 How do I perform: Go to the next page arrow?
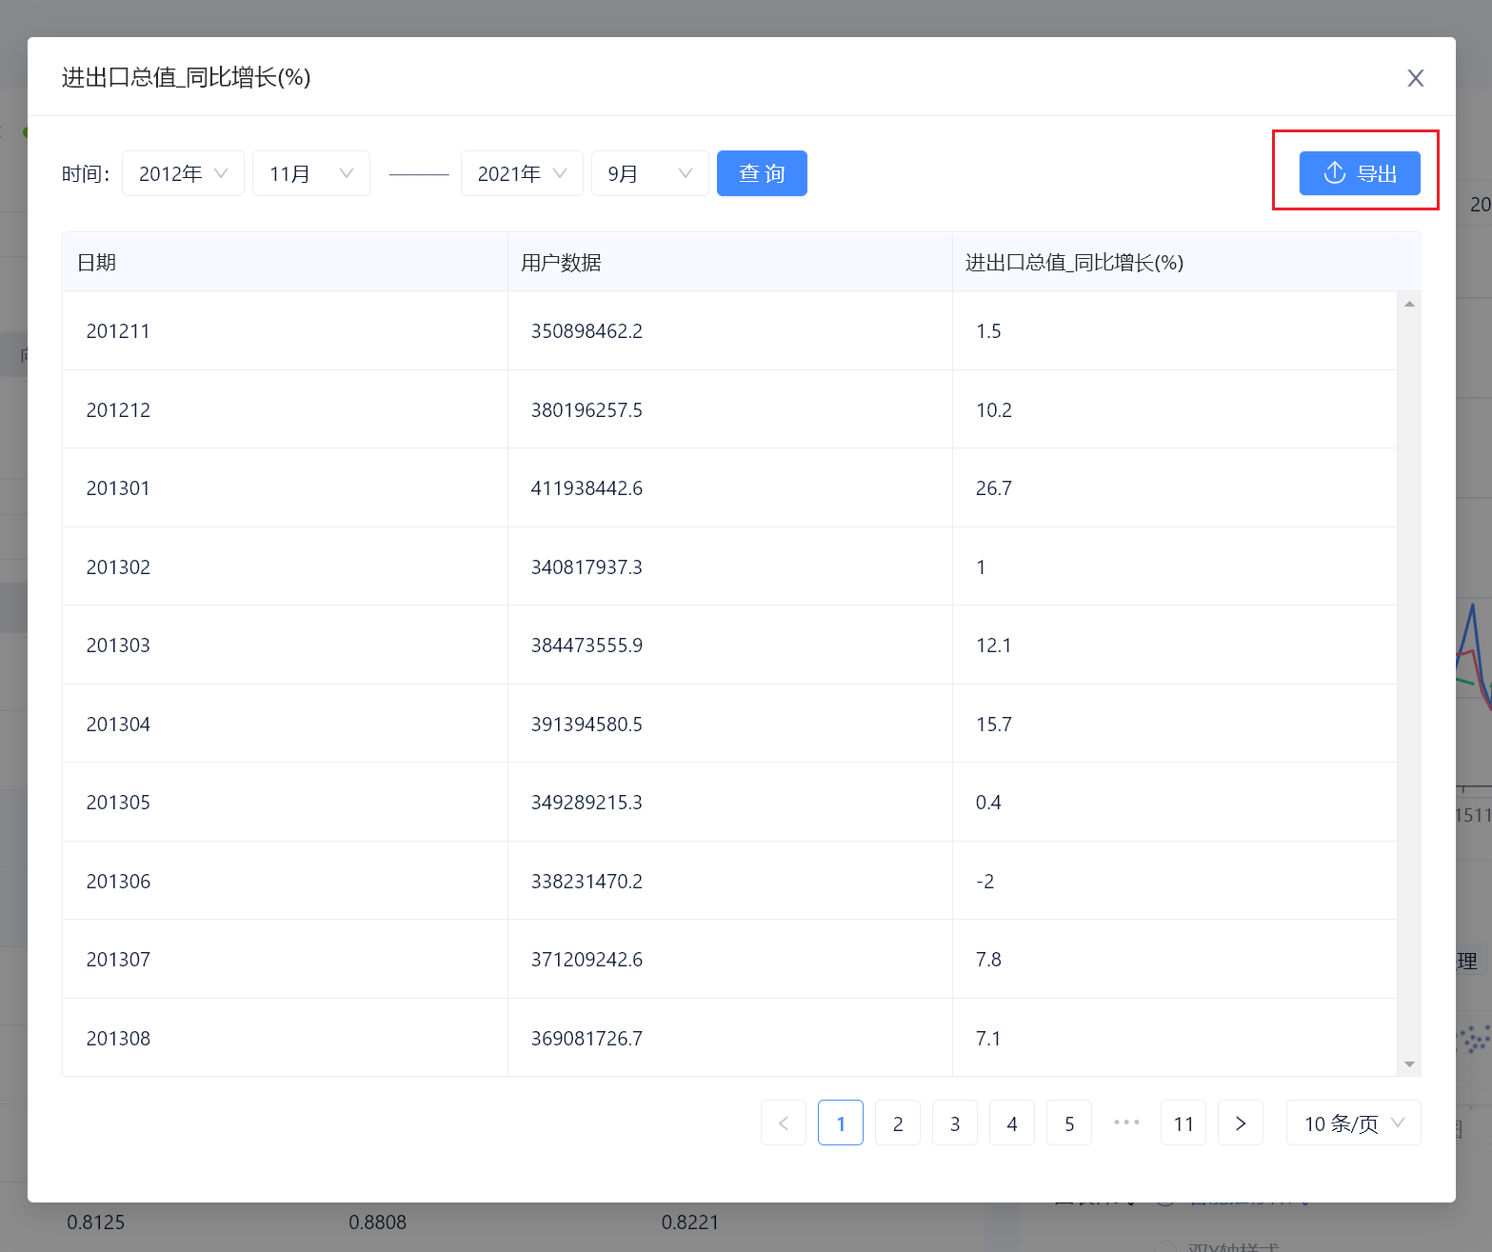pyautogui.click(x=1241, y=1123)
